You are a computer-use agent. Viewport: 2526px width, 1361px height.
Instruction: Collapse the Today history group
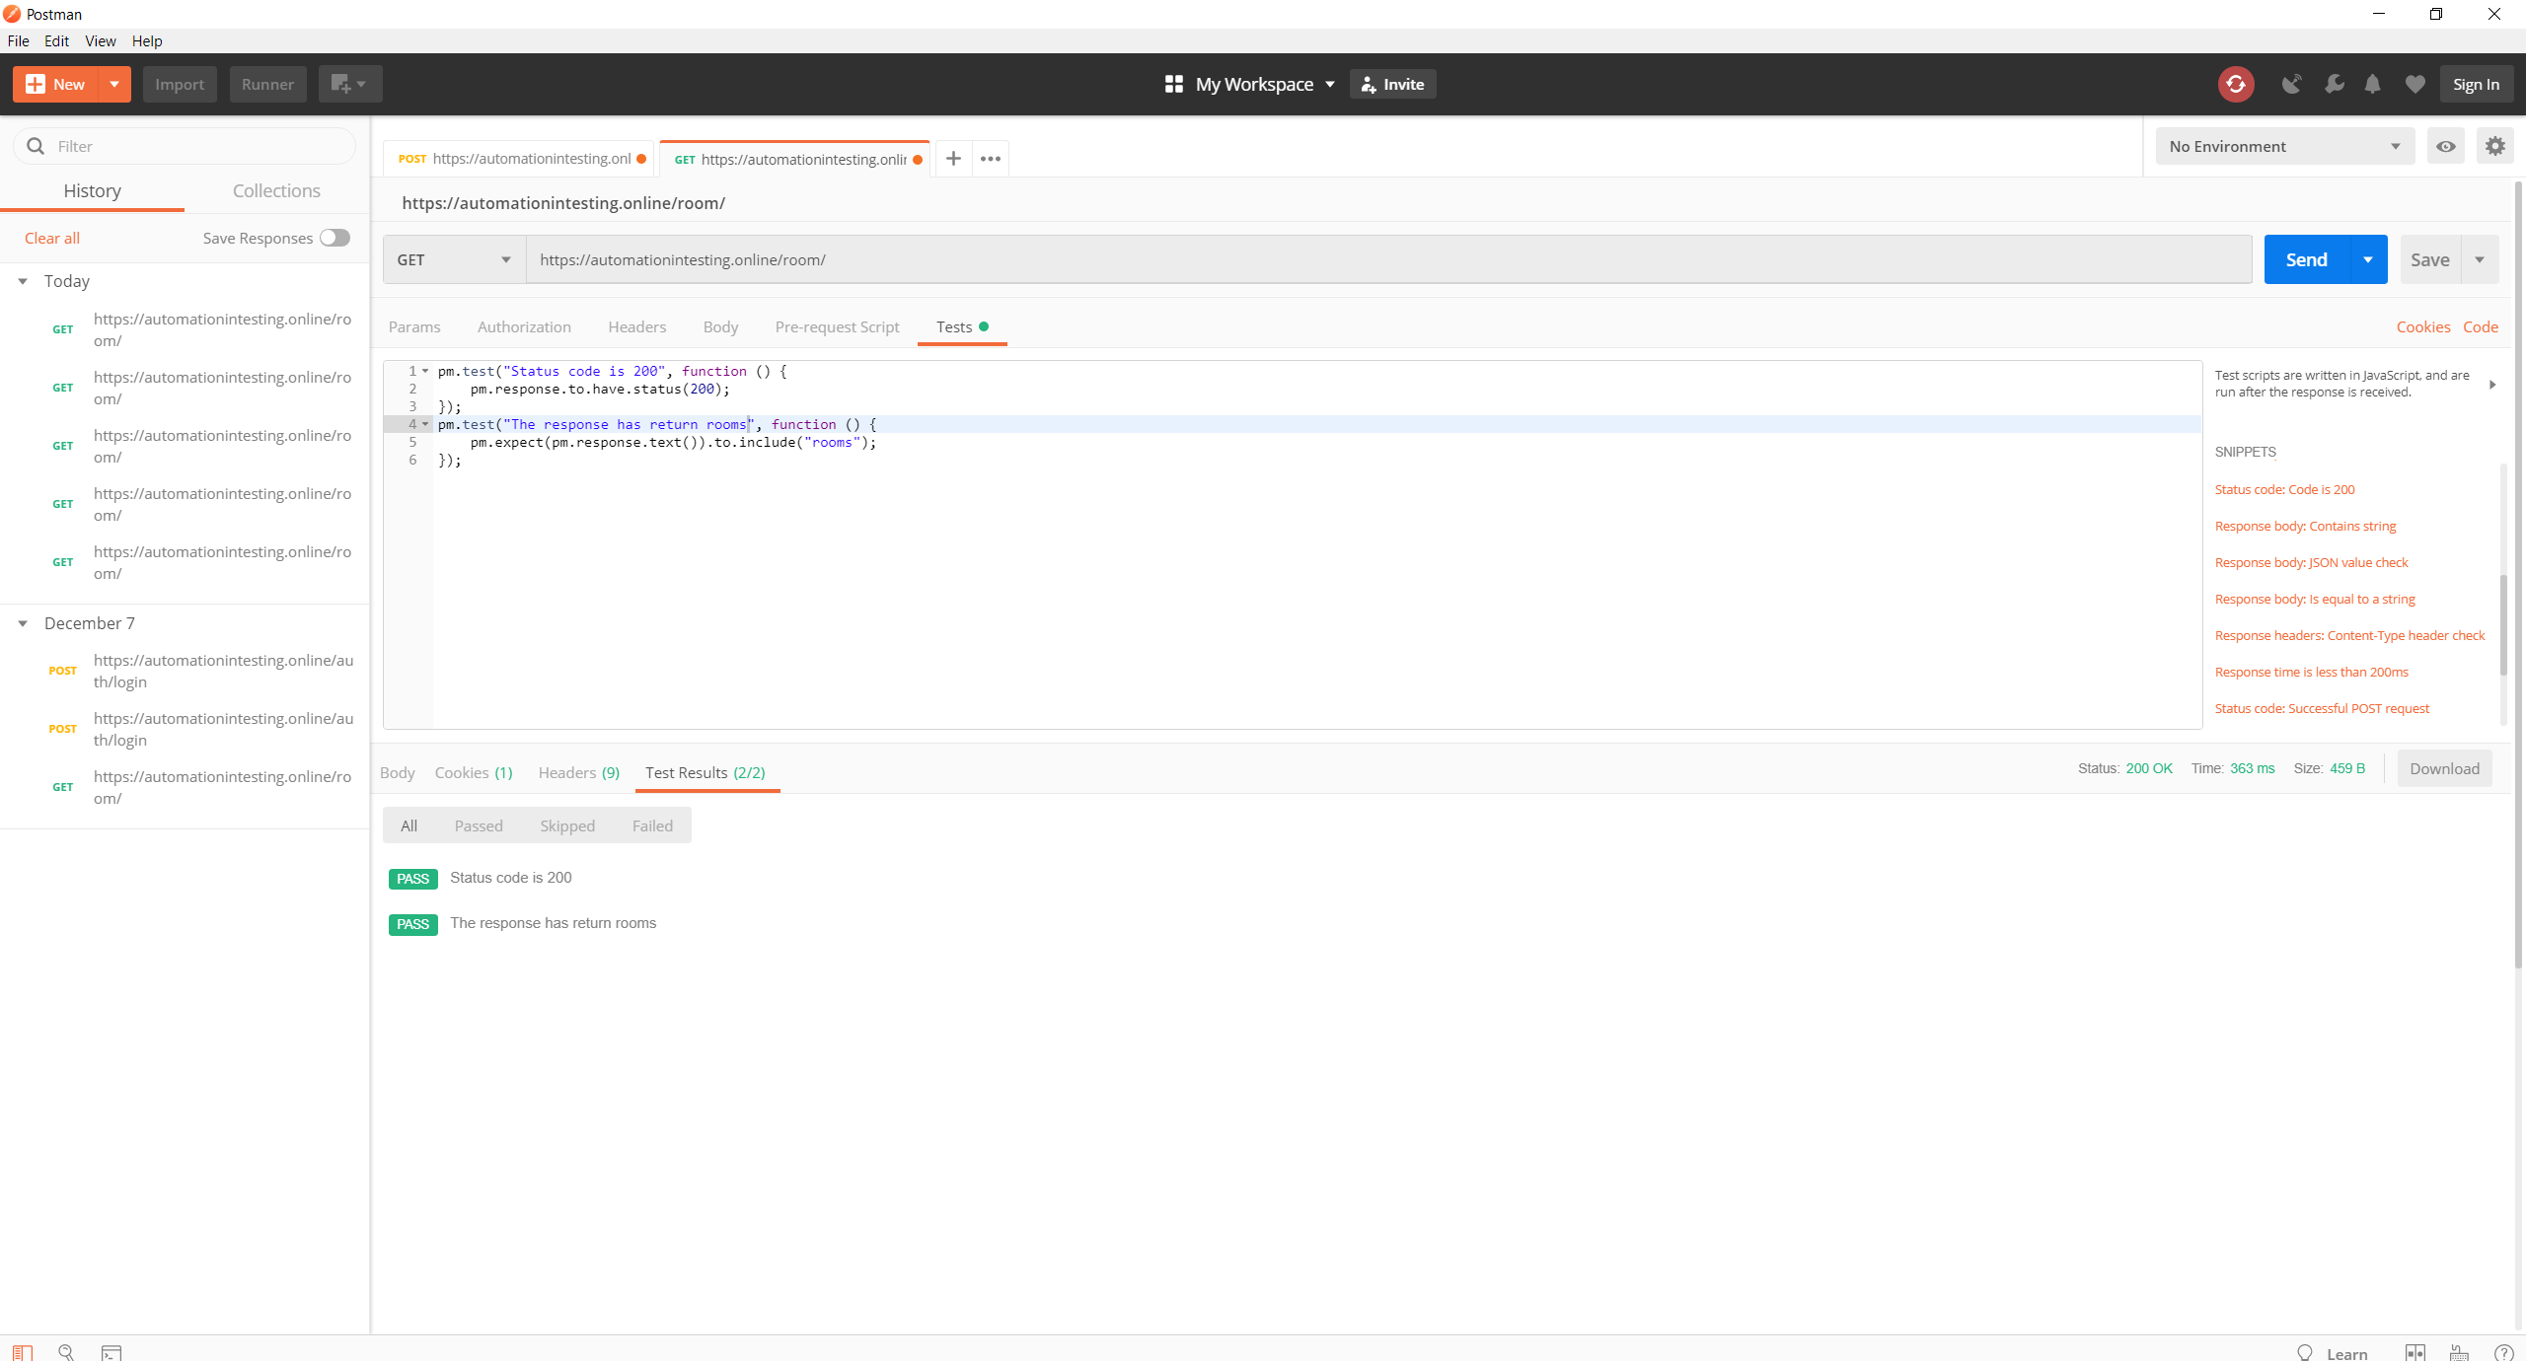23,281
